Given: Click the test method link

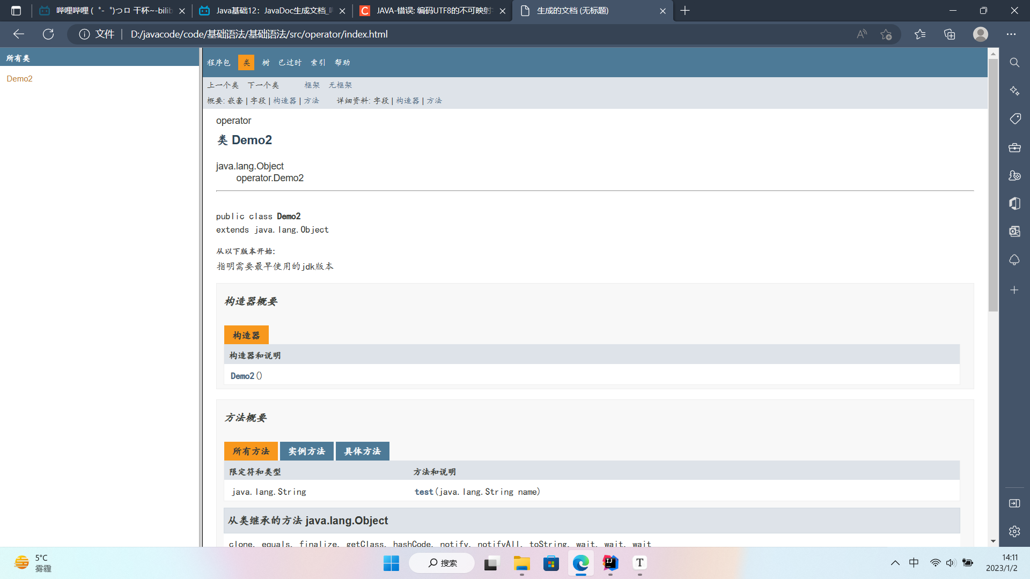Looking at the screenshot, I should pos(423,492).
